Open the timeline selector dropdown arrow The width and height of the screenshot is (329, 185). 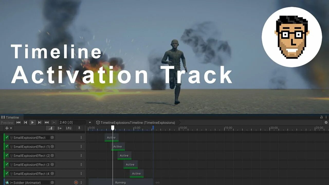tap(90, 123)
